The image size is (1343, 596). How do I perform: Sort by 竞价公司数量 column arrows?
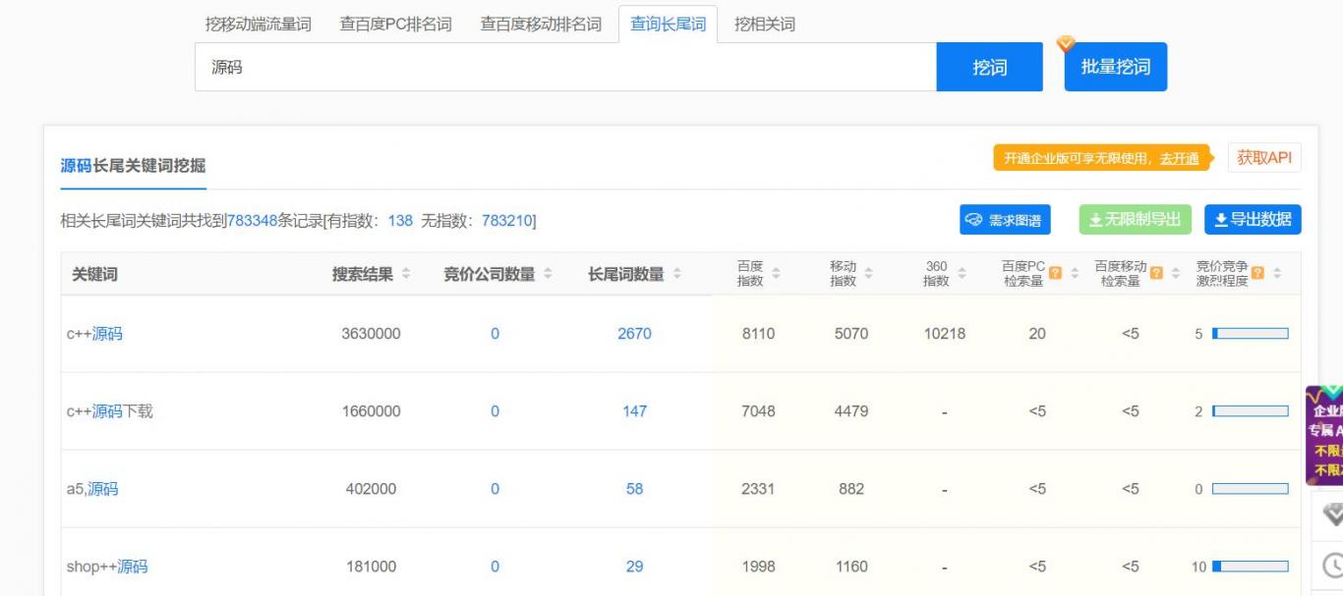pos(548,274)
